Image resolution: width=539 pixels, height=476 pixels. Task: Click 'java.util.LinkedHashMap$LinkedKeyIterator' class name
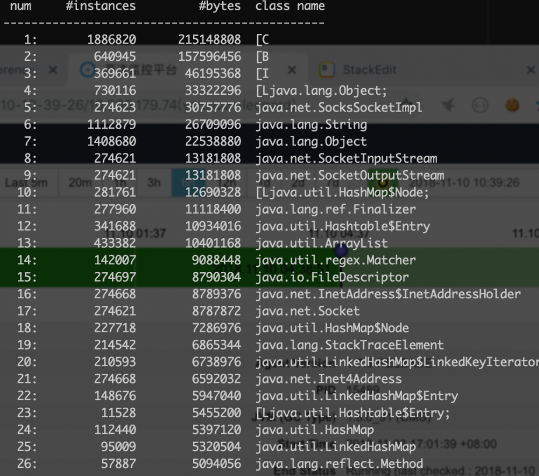point(397,362)
